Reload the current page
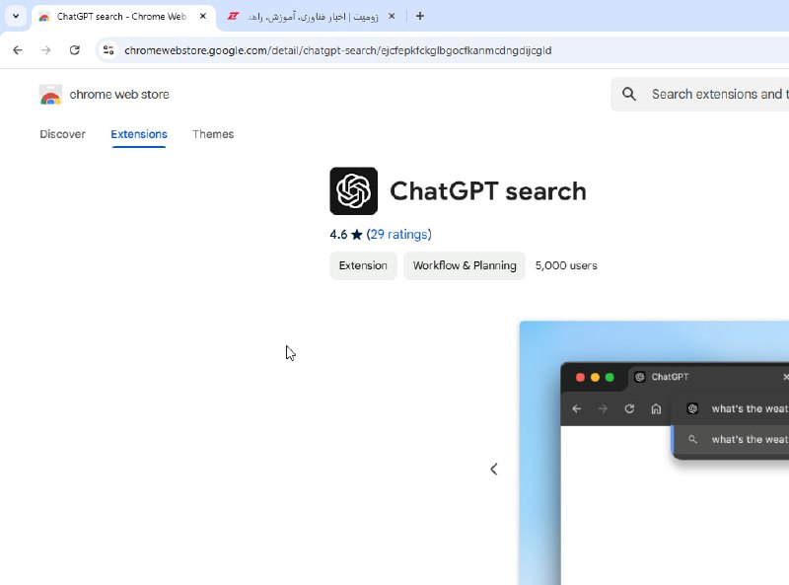This screenshot has height=585, width=789. pos(75,50)
